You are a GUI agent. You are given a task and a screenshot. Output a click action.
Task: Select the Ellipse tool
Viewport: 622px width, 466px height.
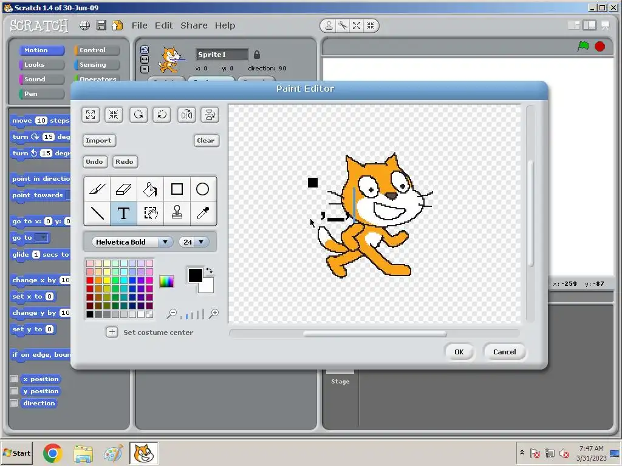click(203, 189)
